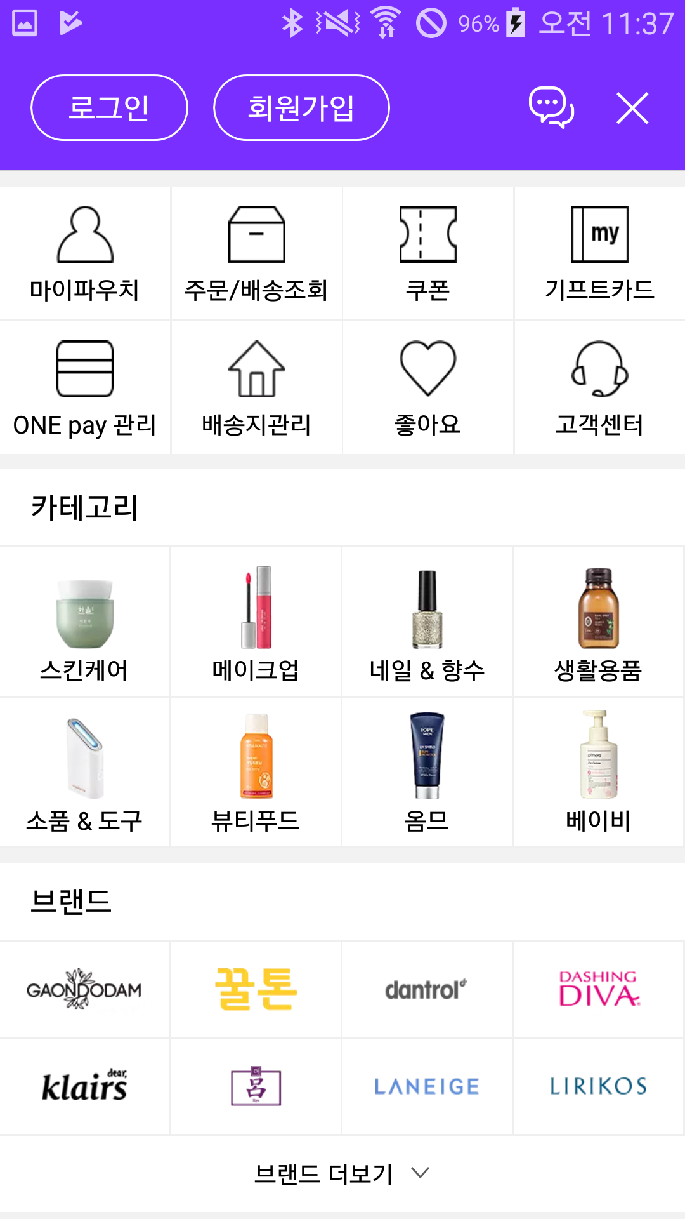Tap the 쿠폰 coupon ticket icon

(x=427, y=234)
